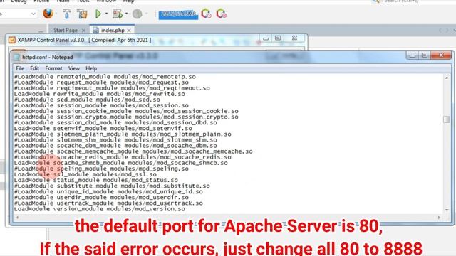Open Run Project dropdown arrow

[106, 14]
